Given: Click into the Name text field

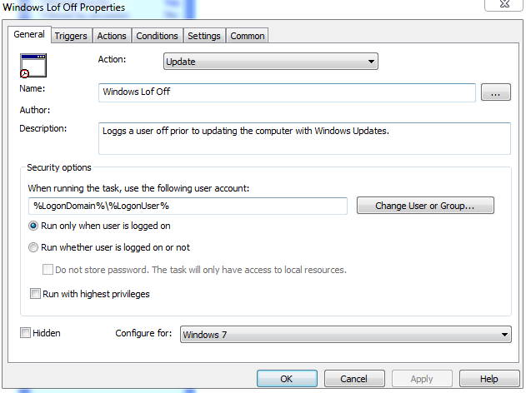Looking at the screenshot, I should (287, 92).
